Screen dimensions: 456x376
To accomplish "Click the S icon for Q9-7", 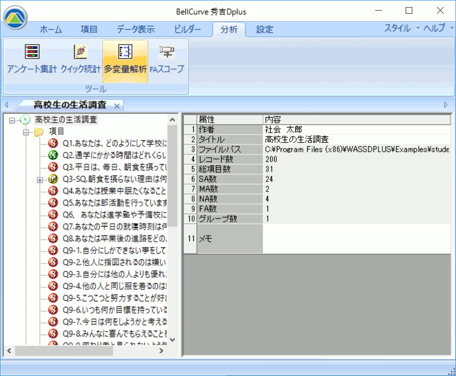I will [x=53, y=322].
